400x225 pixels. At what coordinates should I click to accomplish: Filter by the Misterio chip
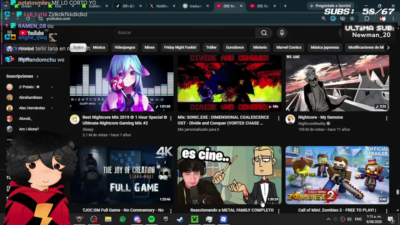[x=260, y=47]
